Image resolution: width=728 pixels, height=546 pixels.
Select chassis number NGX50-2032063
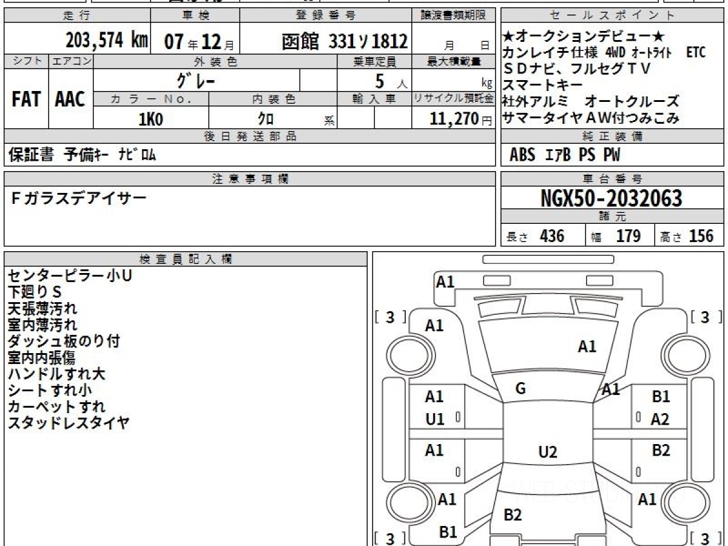coord(611,198)
